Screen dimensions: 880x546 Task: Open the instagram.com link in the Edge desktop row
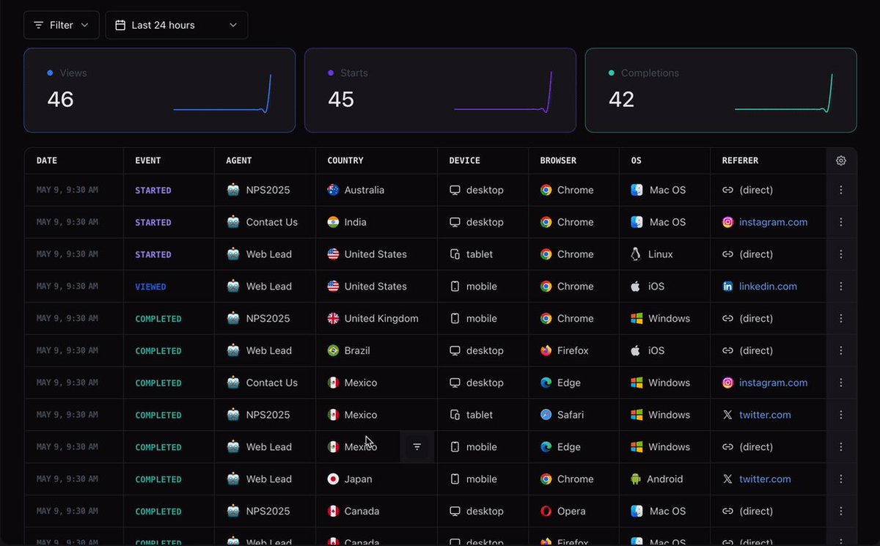[773, 383]
